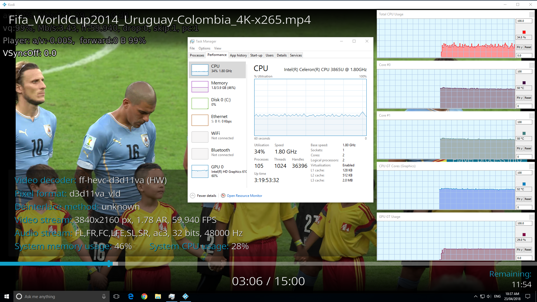Viewport: 537px width, 302px height.
Task: Click the Cortana microphone icon
Action: (x=104, y=296)
